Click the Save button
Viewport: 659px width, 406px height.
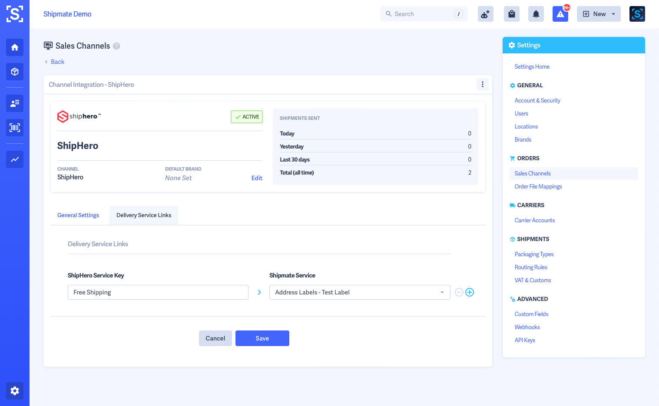[x=262, y=338]
